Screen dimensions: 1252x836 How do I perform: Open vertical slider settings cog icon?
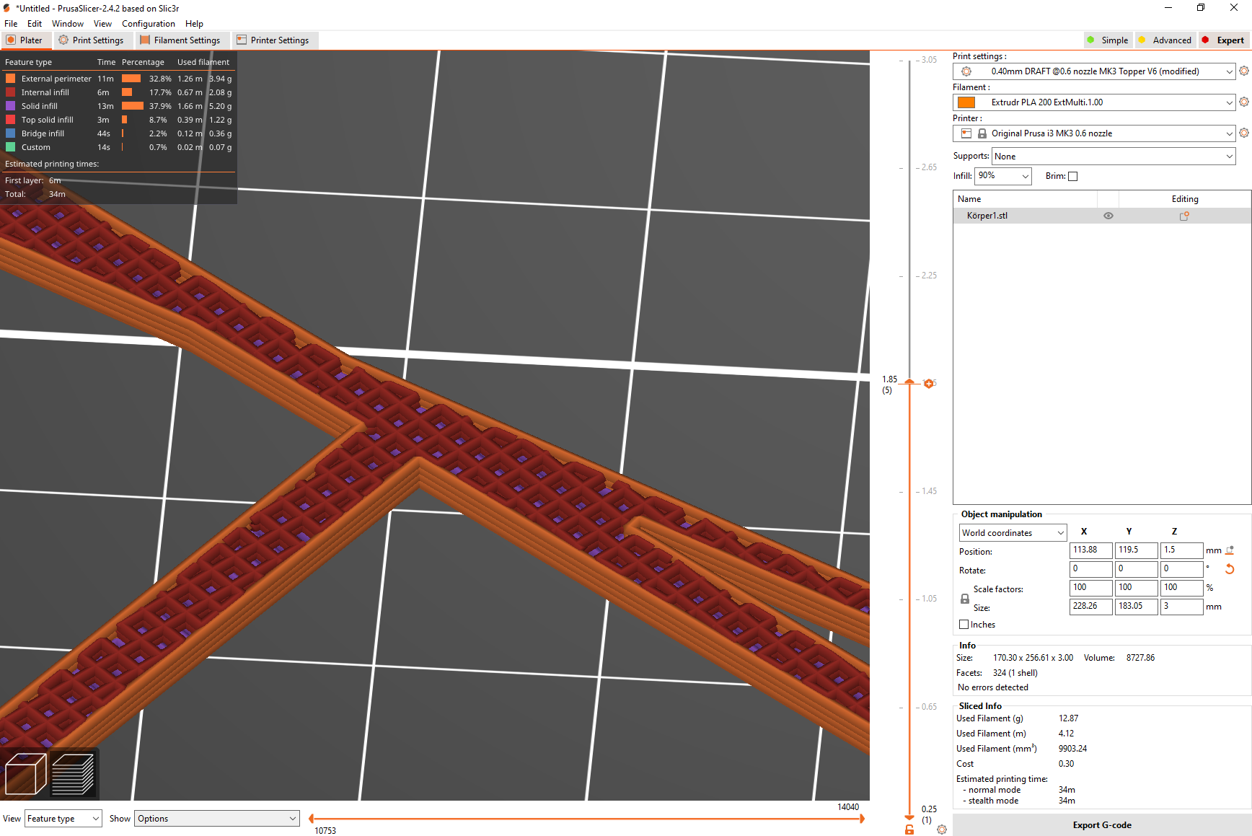tap(942, 830)
